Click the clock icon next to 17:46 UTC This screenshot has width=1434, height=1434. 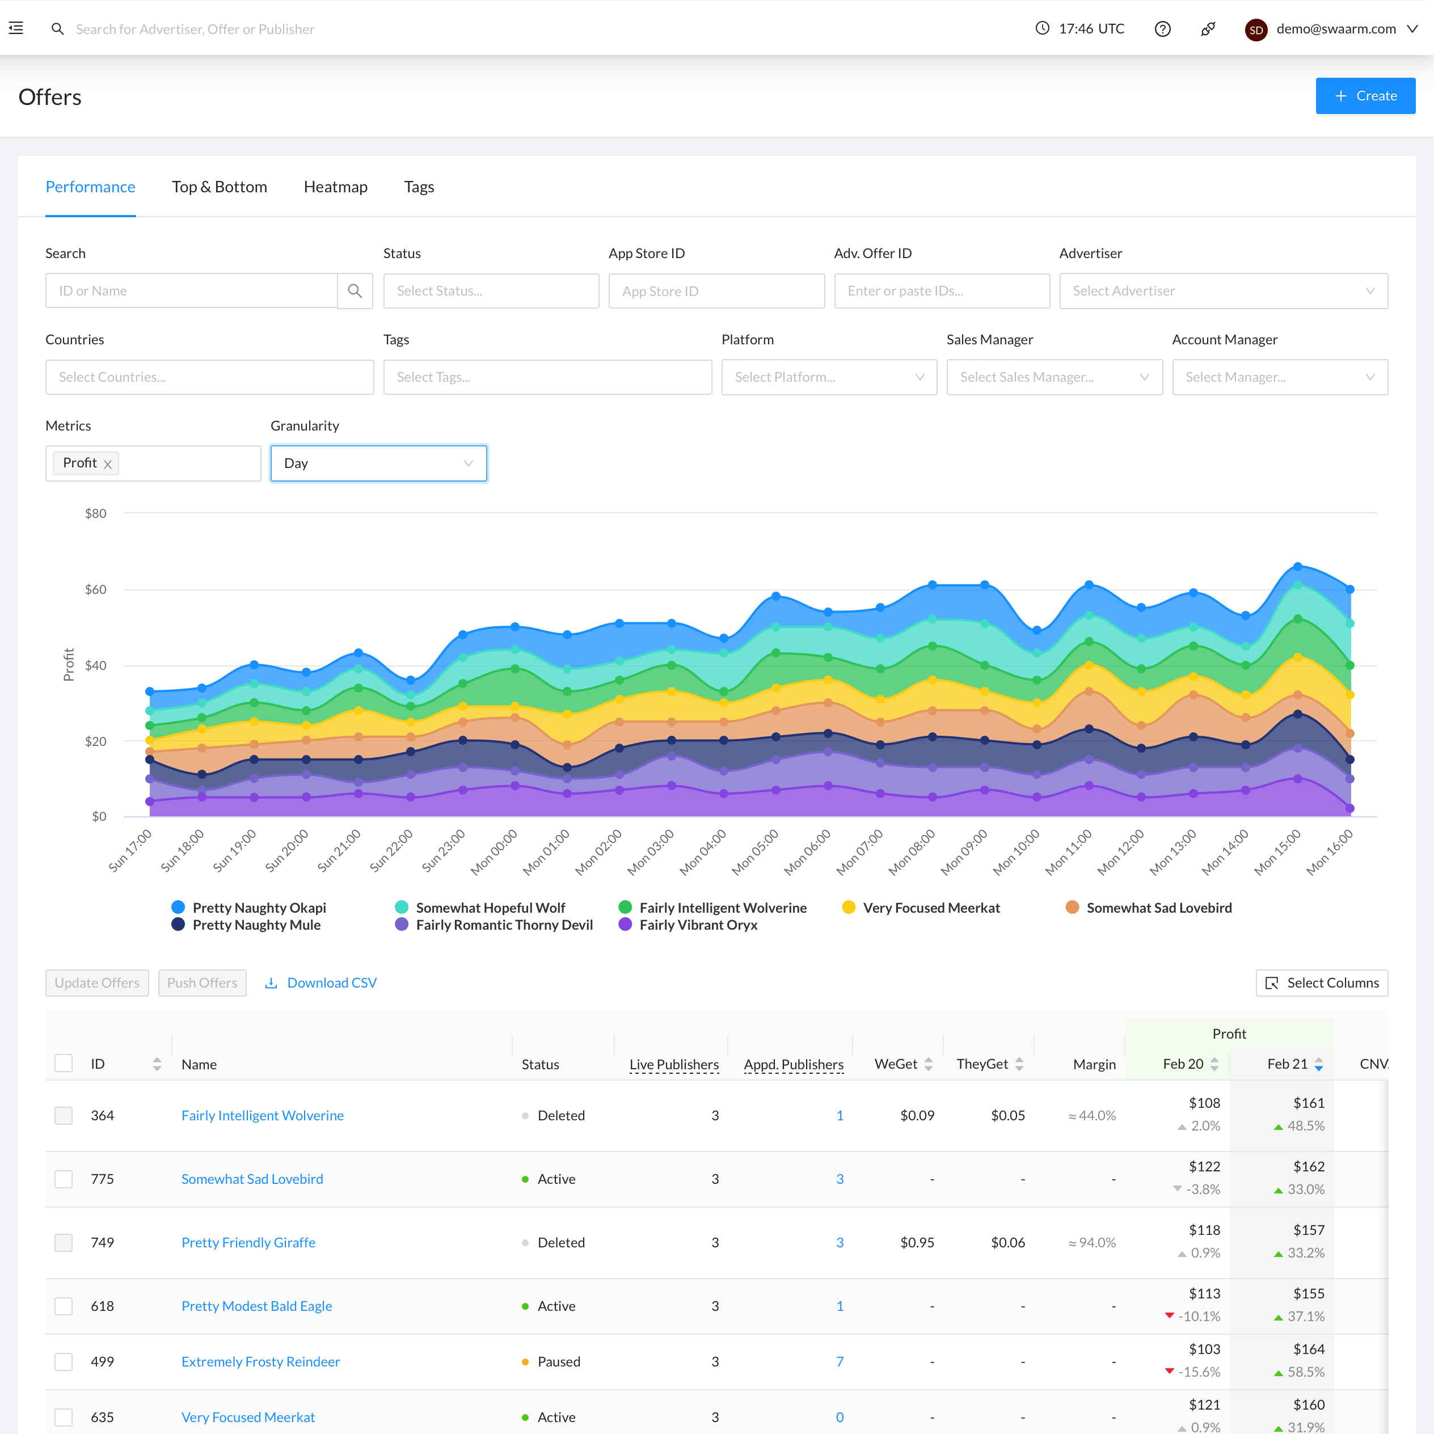(x=1041, y=29)
